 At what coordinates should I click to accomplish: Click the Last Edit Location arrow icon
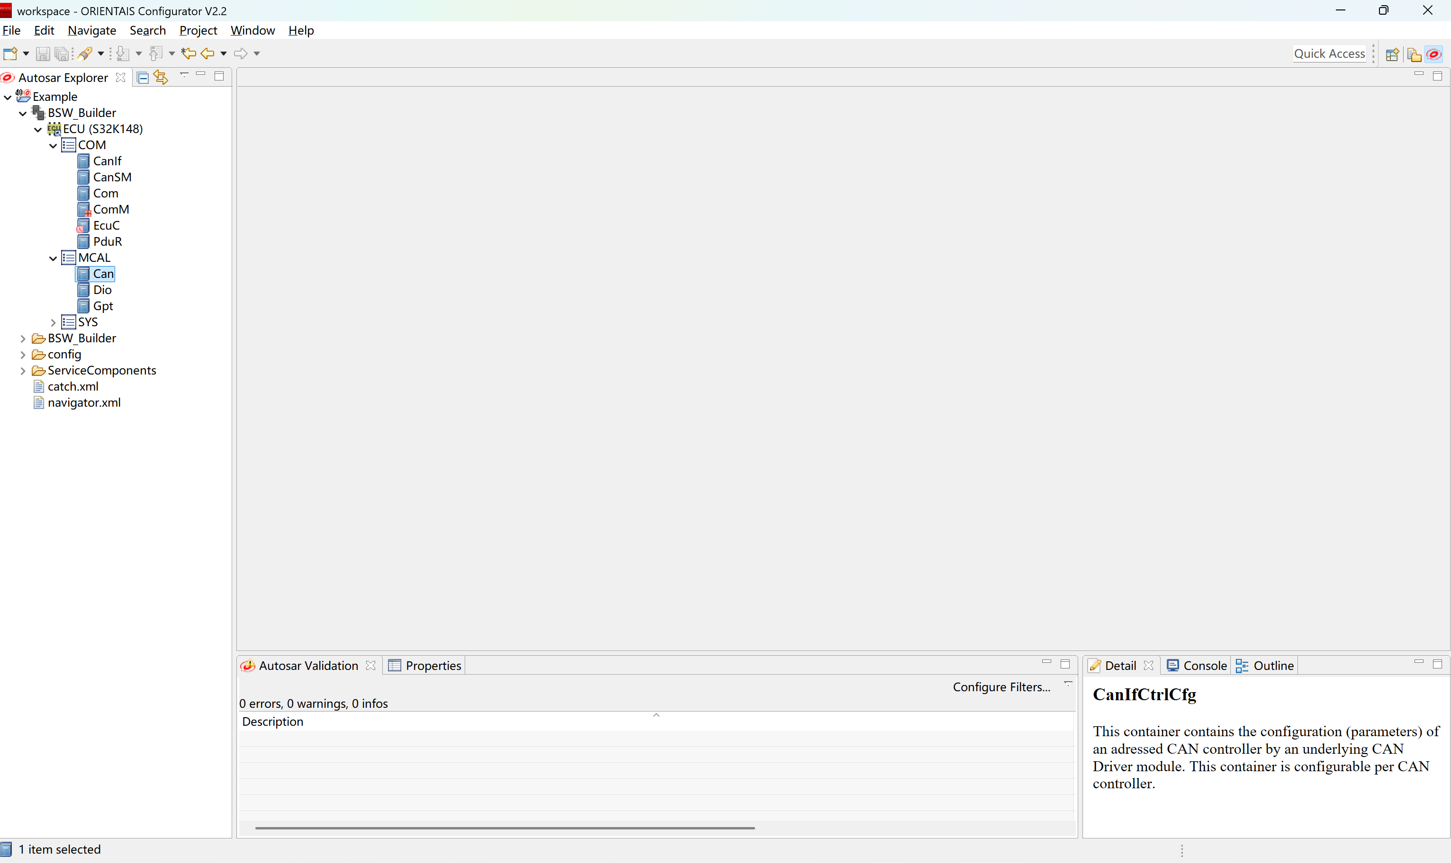click(188, 53)
